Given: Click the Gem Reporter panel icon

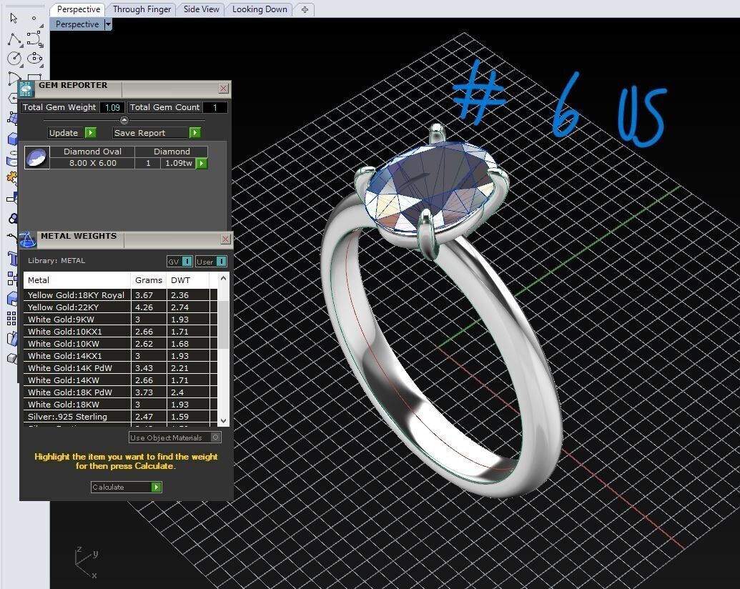Looking at the screenshot, I should [26, 89].
